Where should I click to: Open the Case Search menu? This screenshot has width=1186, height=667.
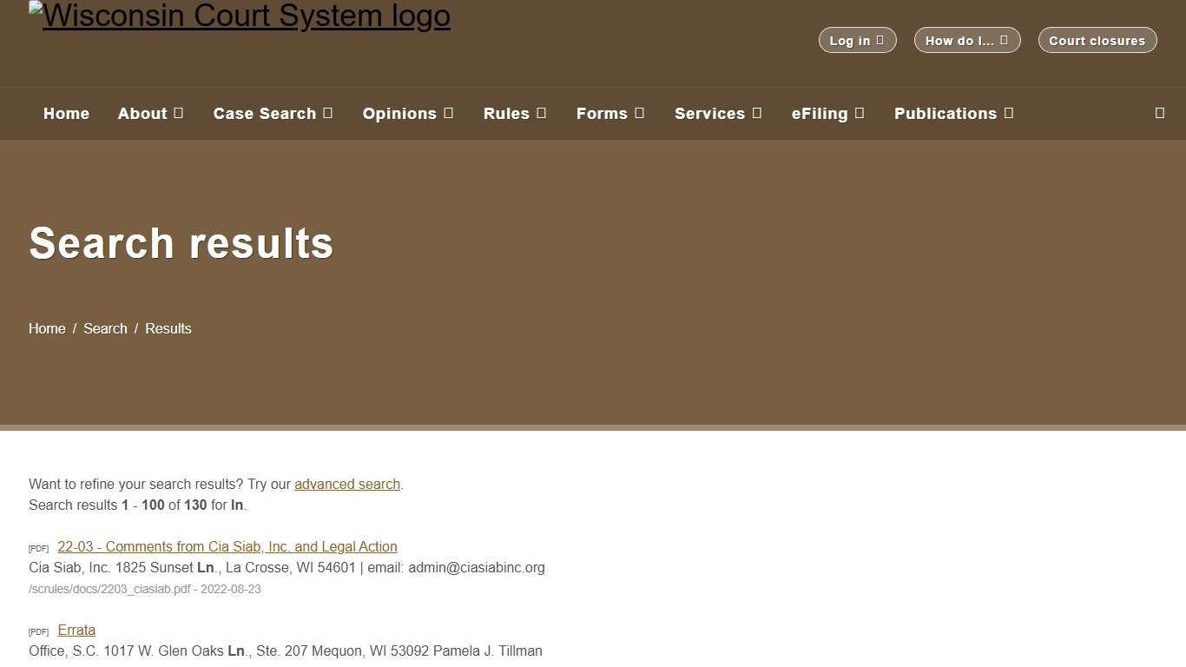273,114
